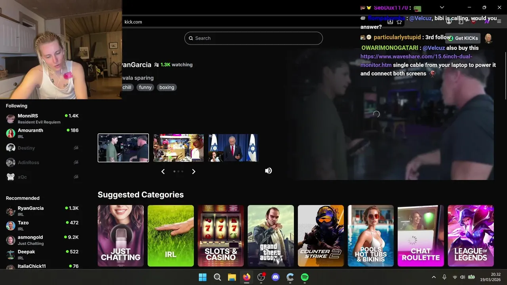Click Amouranth channel avatar

point(11,133)
